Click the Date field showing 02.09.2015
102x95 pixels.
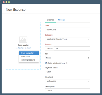(67, 30)
